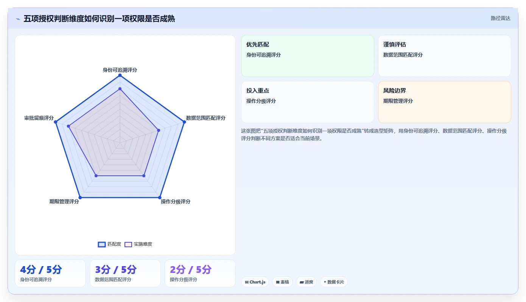Open the 优先匹配 card
This screenshot has height=302, width=526.
tap(308, 56)
